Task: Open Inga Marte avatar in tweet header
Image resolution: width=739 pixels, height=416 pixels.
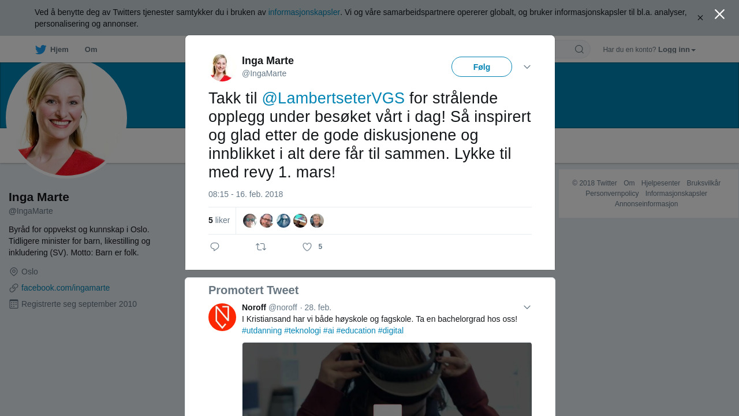Action: tap(222, 67)
